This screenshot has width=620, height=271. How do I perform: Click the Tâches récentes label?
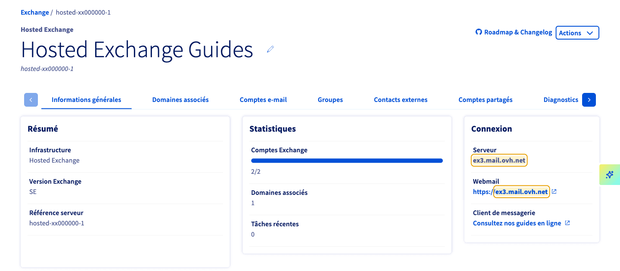(275, 224)
